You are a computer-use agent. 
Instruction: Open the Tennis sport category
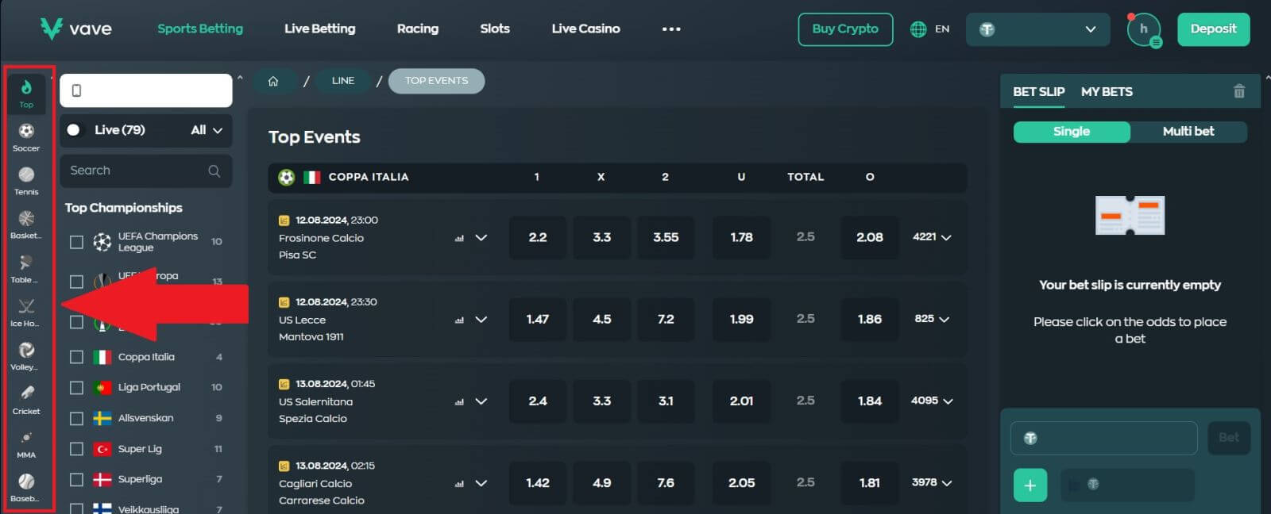coord(26,180)
